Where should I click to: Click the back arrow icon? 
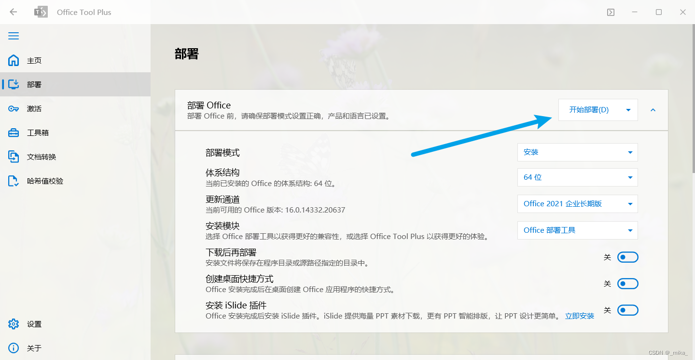[x=13, y=12]
